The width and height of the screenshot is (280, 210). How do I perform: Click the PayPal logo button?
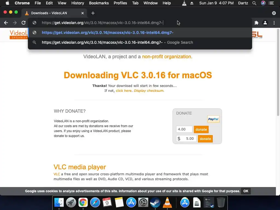[213, 119]
